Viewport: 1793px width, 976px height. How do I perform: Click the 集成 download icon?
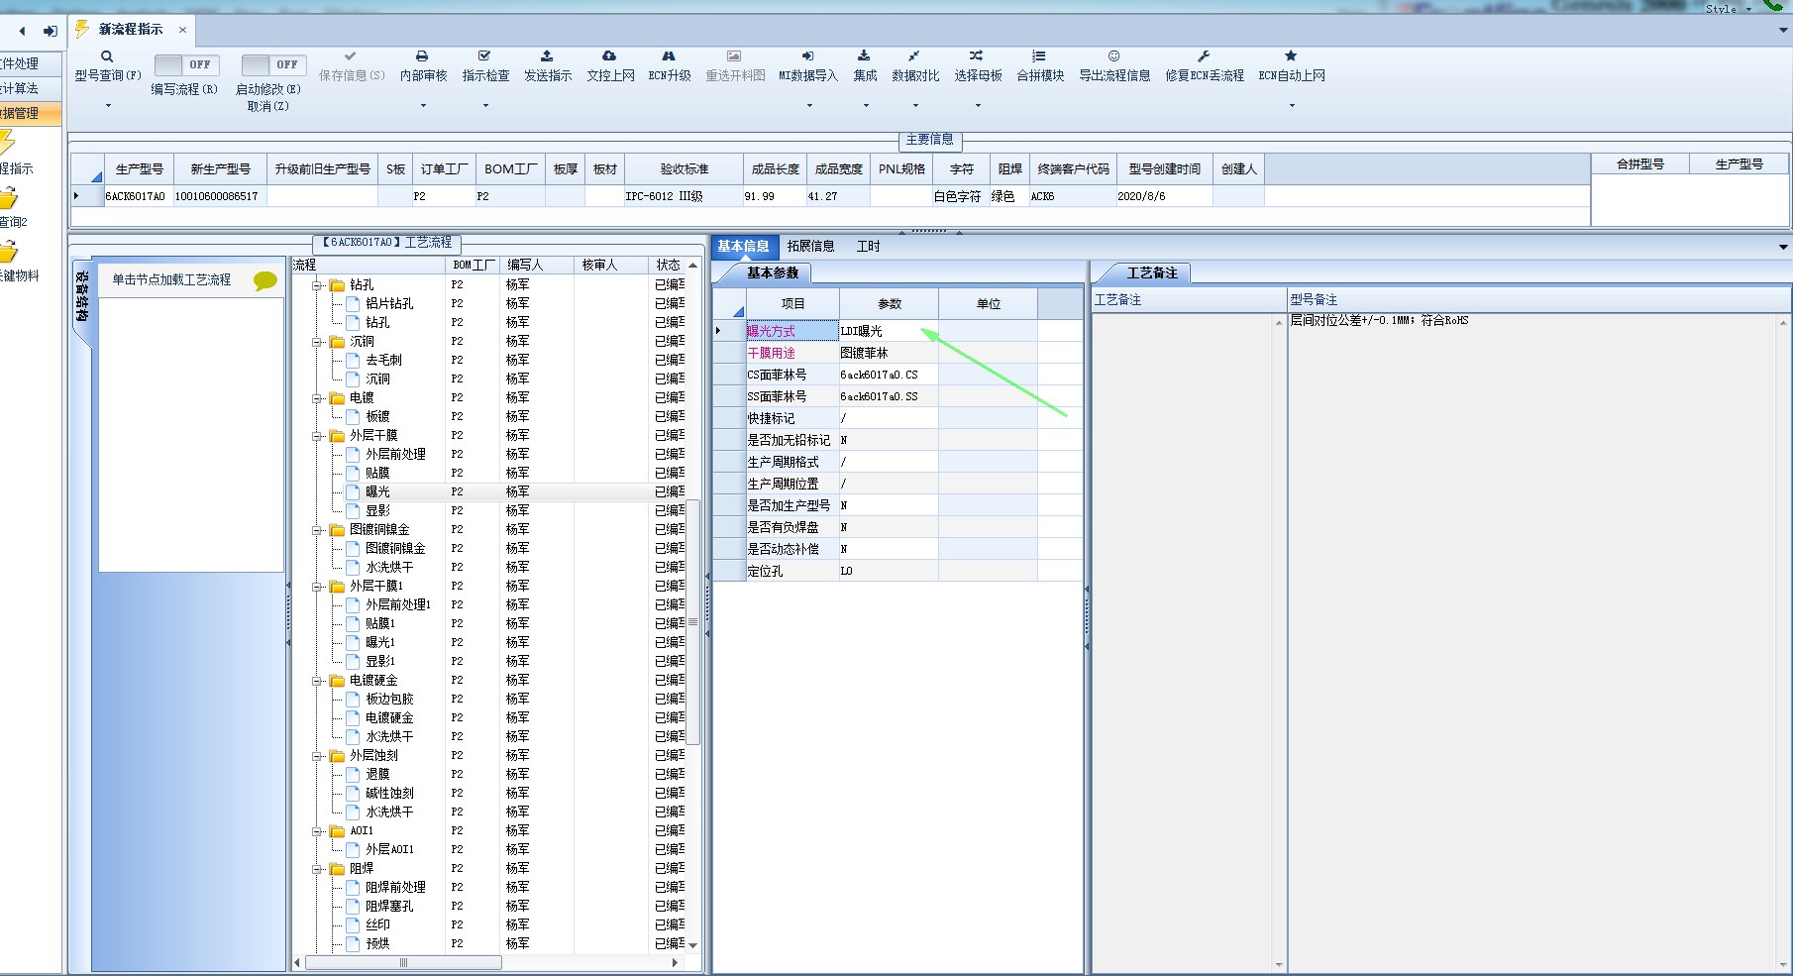pyautogui.click(x=864, y=56)
